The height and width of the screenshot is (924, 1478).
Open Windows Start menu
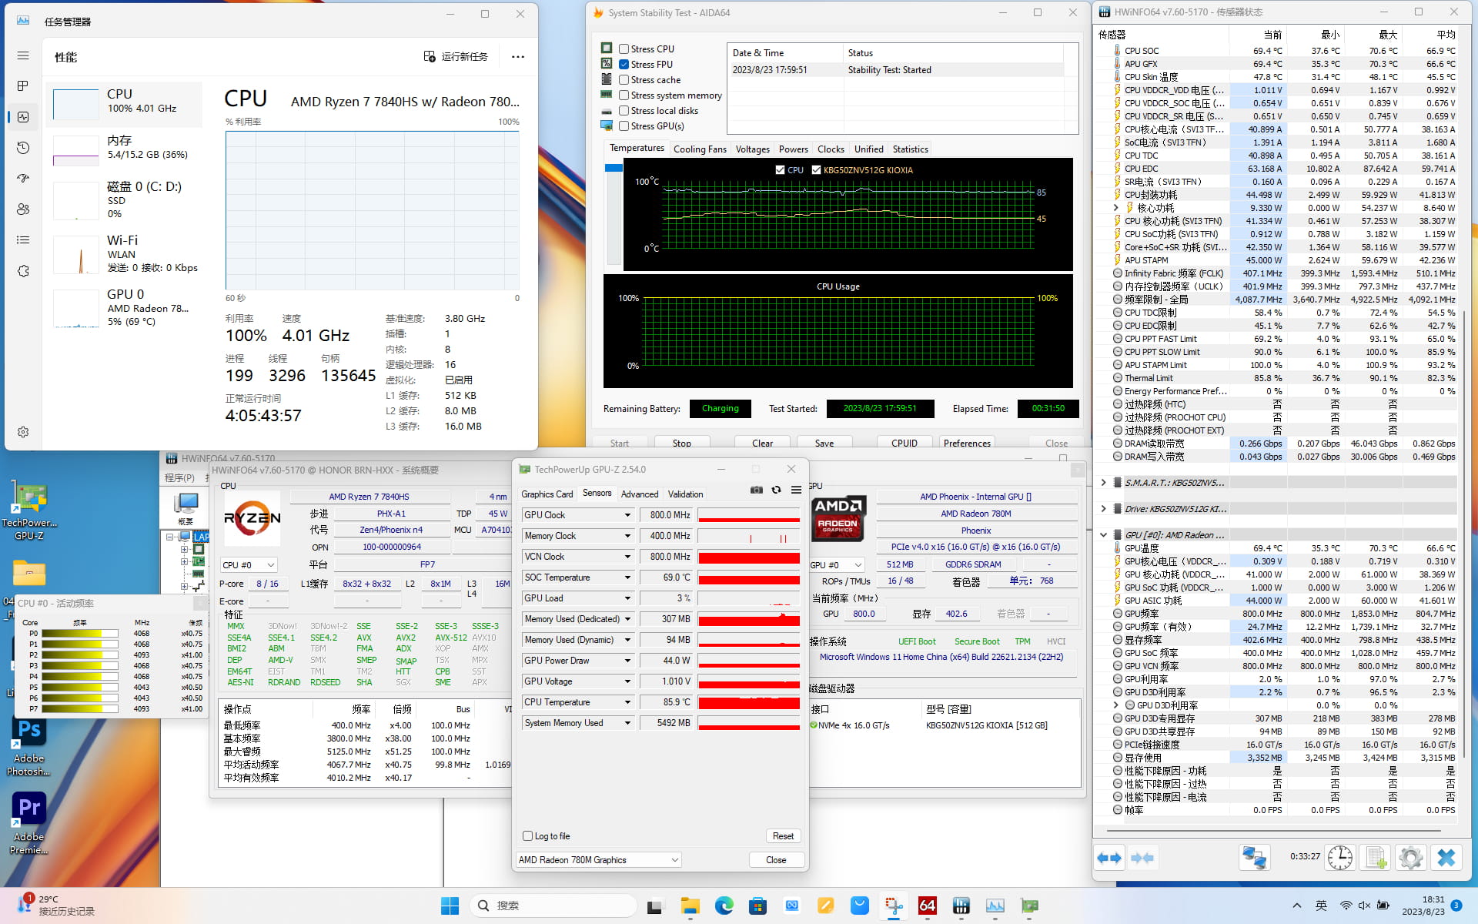(450, 906)
